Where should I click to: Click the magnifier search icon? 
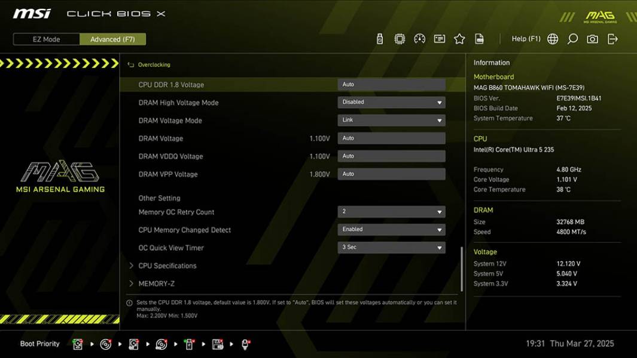tap(572, 39)
